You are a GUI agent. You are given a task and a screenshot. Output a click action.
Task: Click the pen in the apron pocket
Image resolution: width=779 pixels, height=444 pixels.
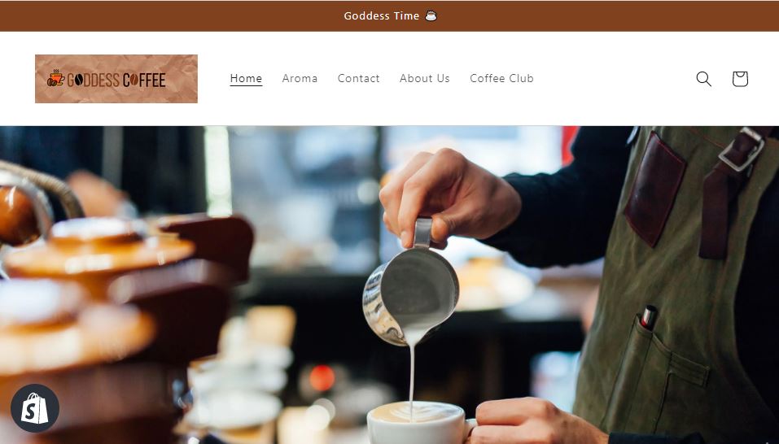(x=648, y=317)
